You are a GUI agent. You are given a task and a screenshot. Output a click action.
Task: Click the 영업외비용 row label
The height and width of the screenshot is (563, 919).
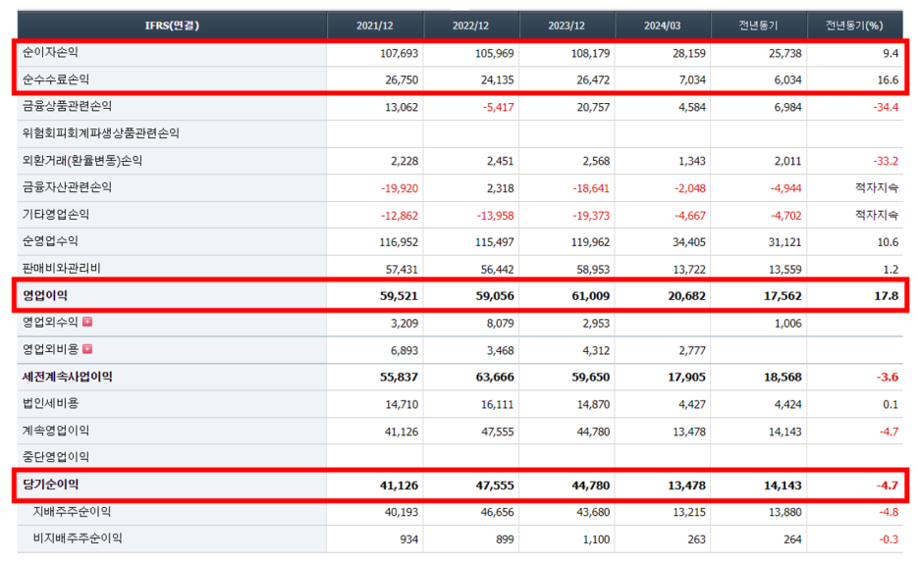tap(50, 349)
